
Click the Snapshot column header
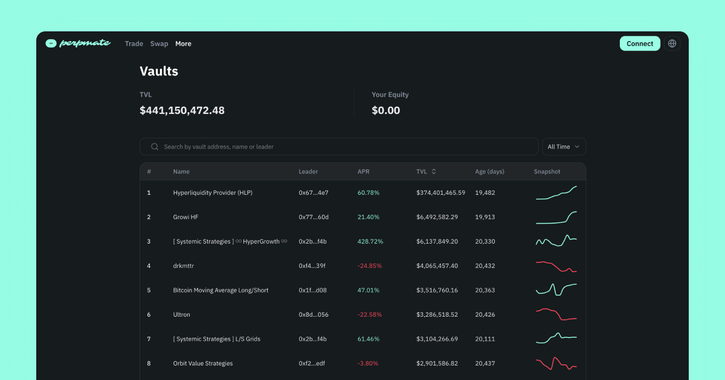[x=547, y=171]
